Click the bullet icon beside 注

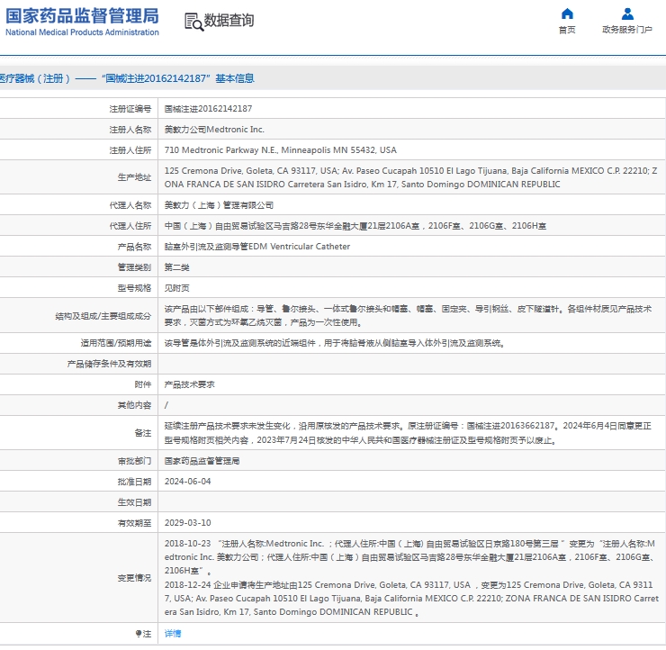[x=139, y=634]
